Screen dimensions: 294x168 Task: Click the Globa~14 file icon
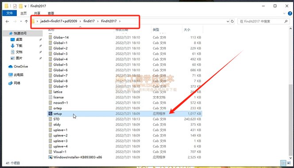pyautogui.click(x=50, y=37)
